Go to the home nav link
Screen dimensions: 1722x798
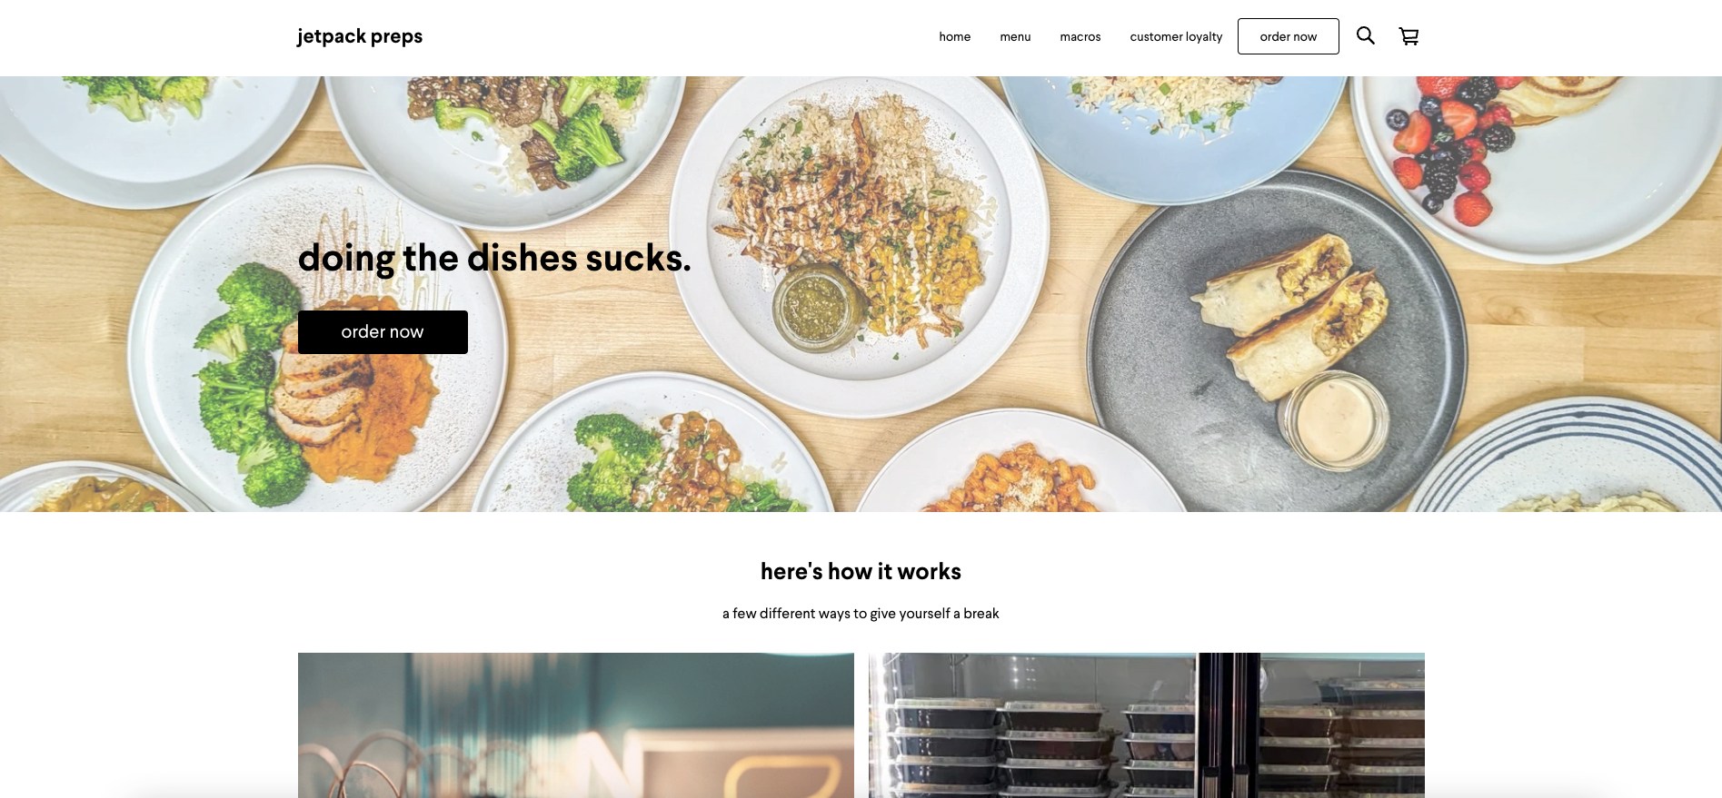click(x=954, y=36)
